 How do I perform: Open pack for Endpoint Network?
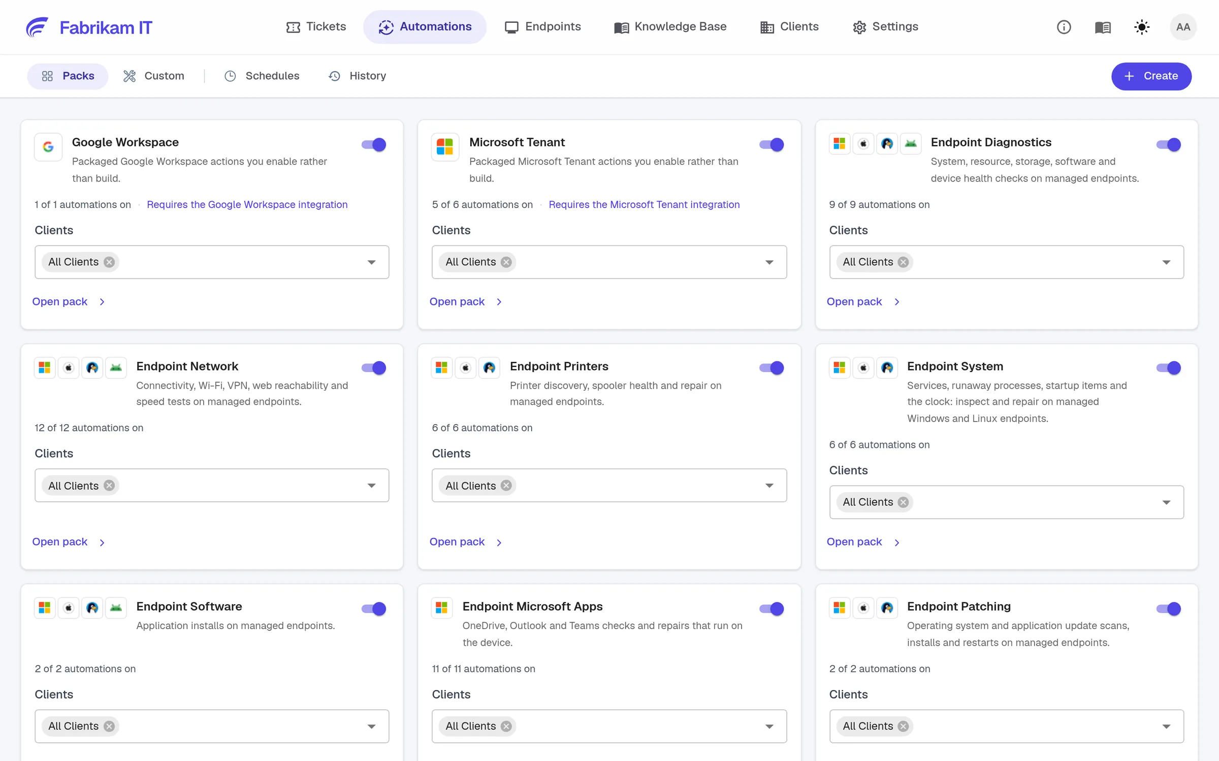(x=69, y=542)
